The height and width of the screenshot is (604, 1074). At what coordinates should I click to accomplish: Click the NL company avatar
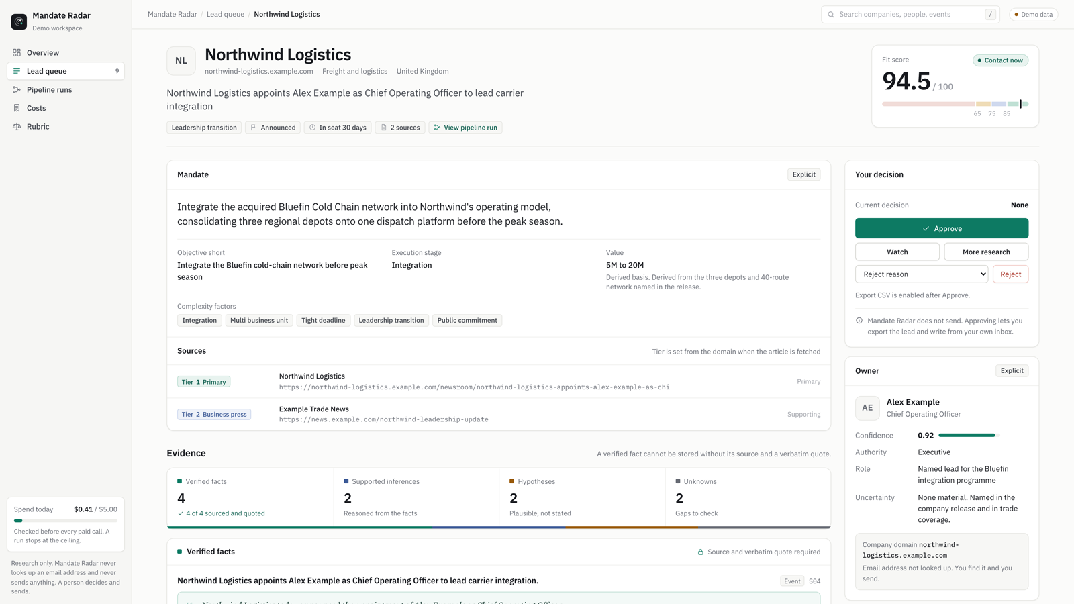pos(181,60)
